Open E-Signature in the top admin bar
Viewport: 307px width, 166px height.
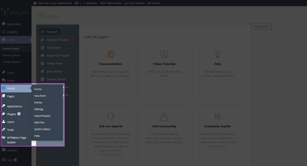90,3
